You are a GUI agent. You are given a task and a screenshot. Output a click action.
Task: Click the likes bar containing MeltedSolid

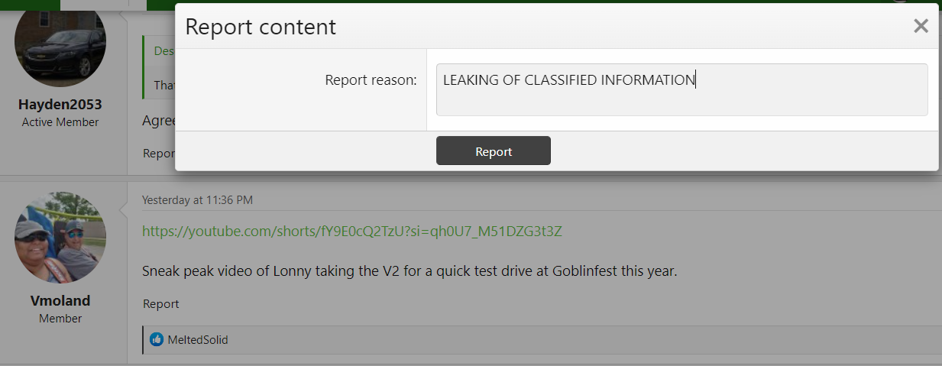(x=542, y=340)
